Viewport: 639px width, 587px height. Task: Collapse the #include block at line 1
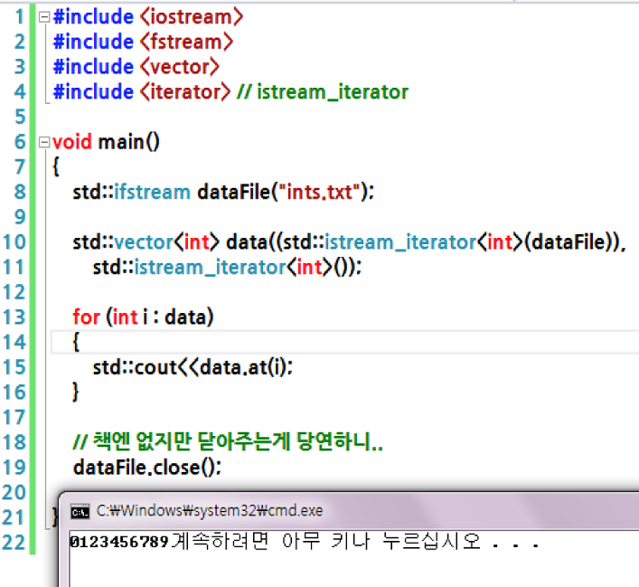click(x=44, y=17)
